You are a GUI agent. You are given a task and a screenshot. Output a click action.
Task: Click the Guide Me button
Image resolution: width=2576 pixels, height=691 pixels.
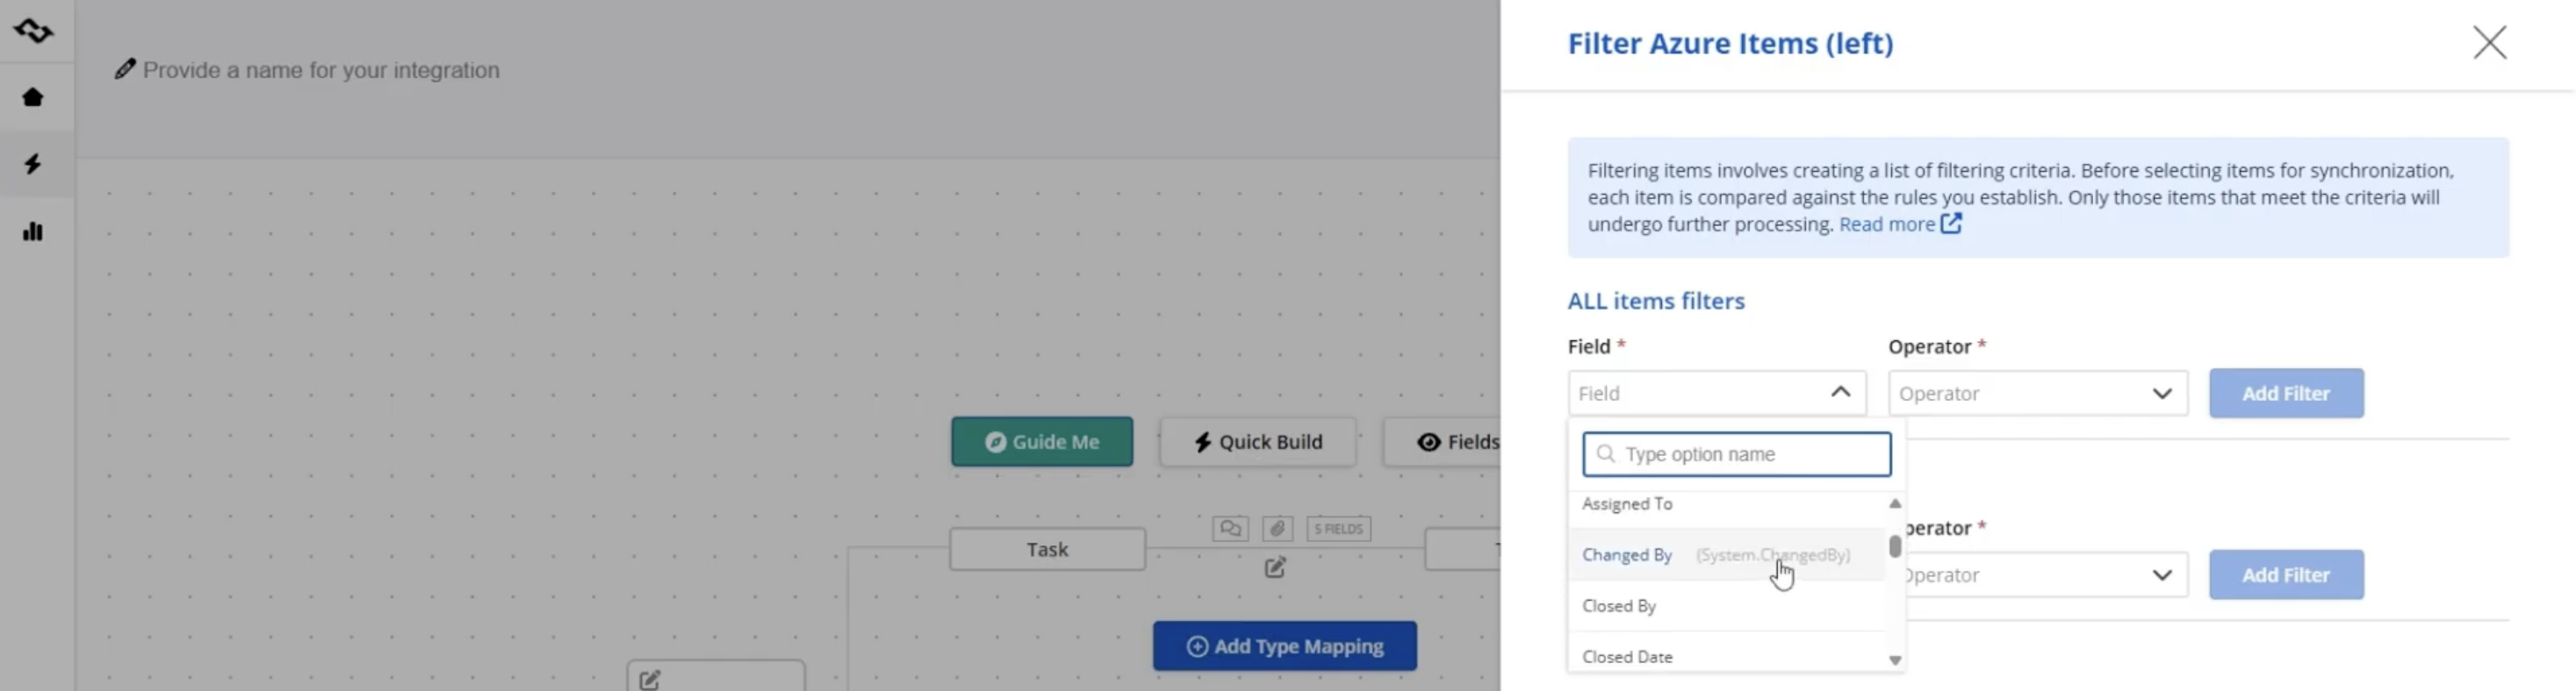1042,441
